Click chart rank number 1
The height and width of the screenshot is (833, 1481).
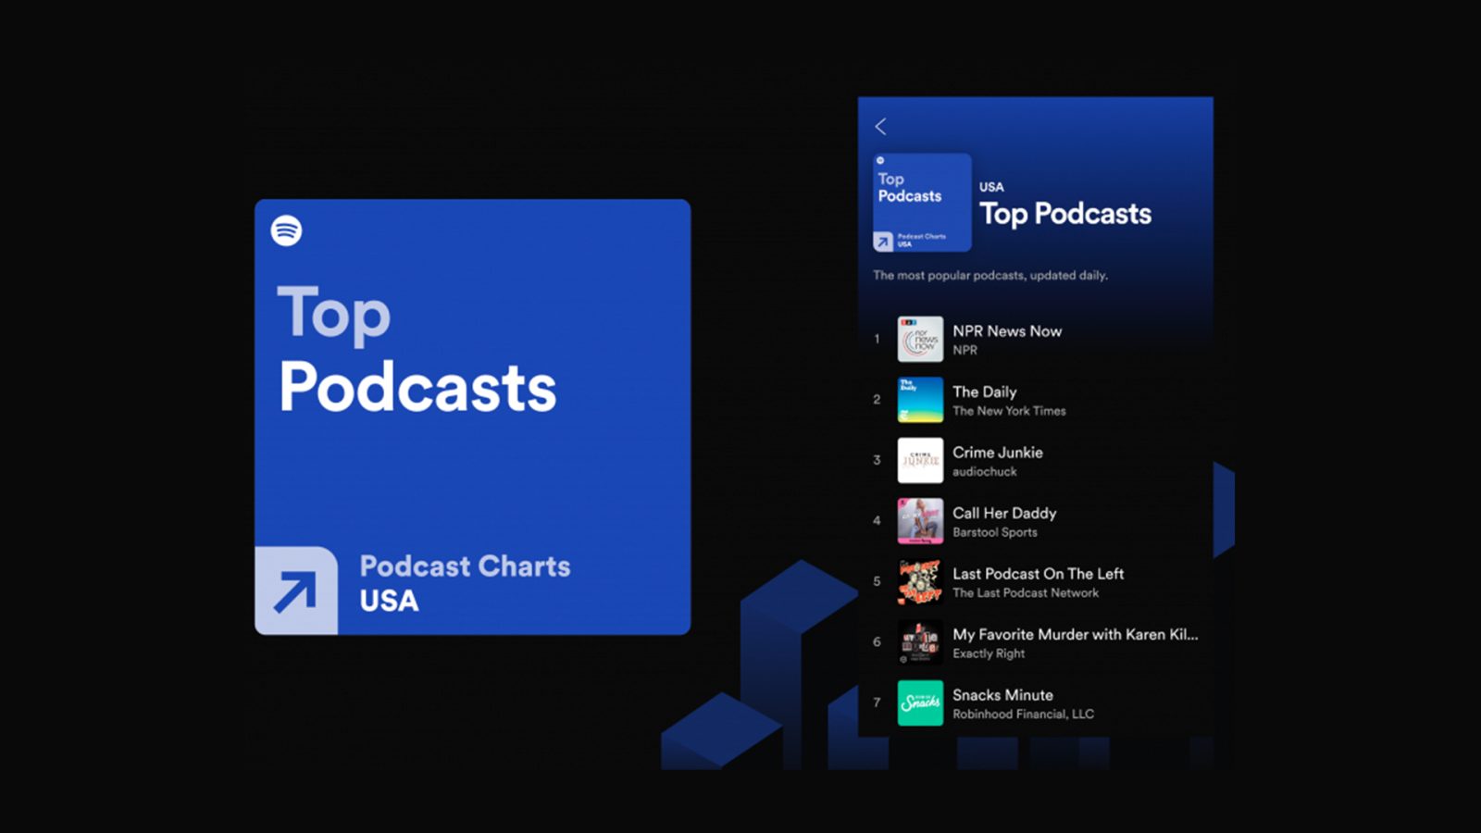[x=877, y=339]
